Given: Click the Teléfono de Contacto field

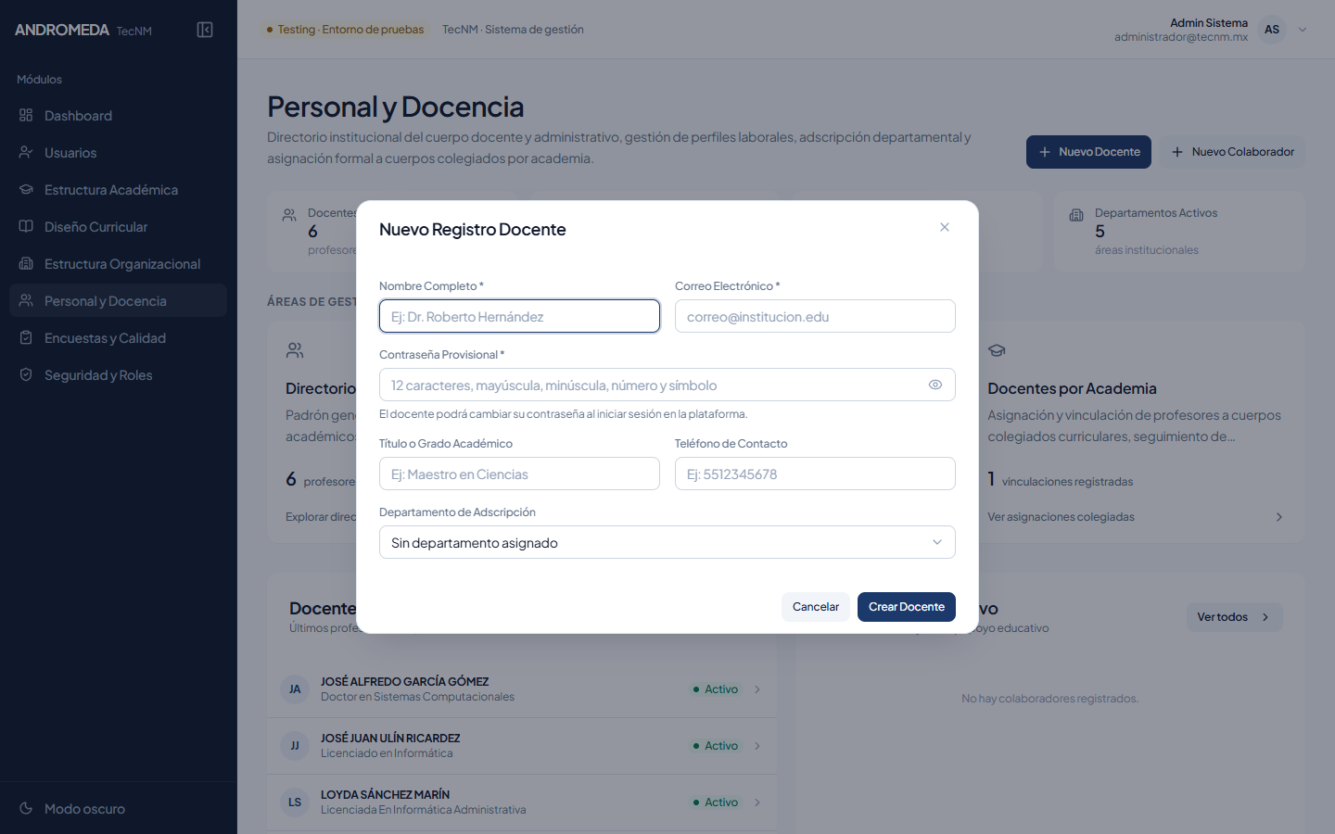Looking at the screenshot, I should tap(815, 474).
